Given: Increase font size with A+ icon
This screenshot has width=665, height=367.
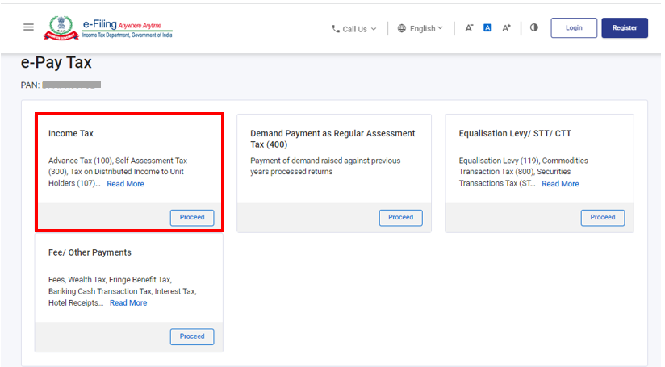Looking at the screenshot, I should (x=507, y=28).
